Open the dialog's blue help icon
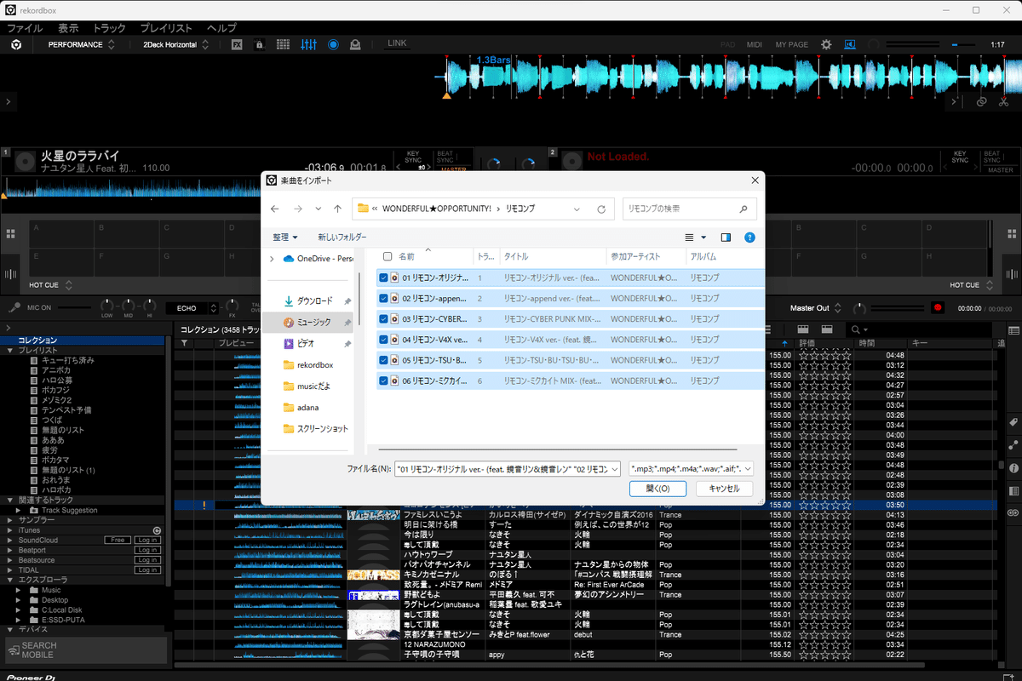The image size is (1022, 681). [x=749, y=237]
